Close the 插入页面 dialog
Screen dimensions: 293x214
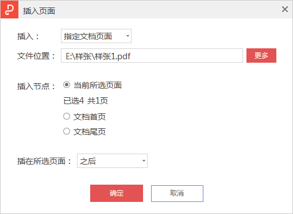285,9
